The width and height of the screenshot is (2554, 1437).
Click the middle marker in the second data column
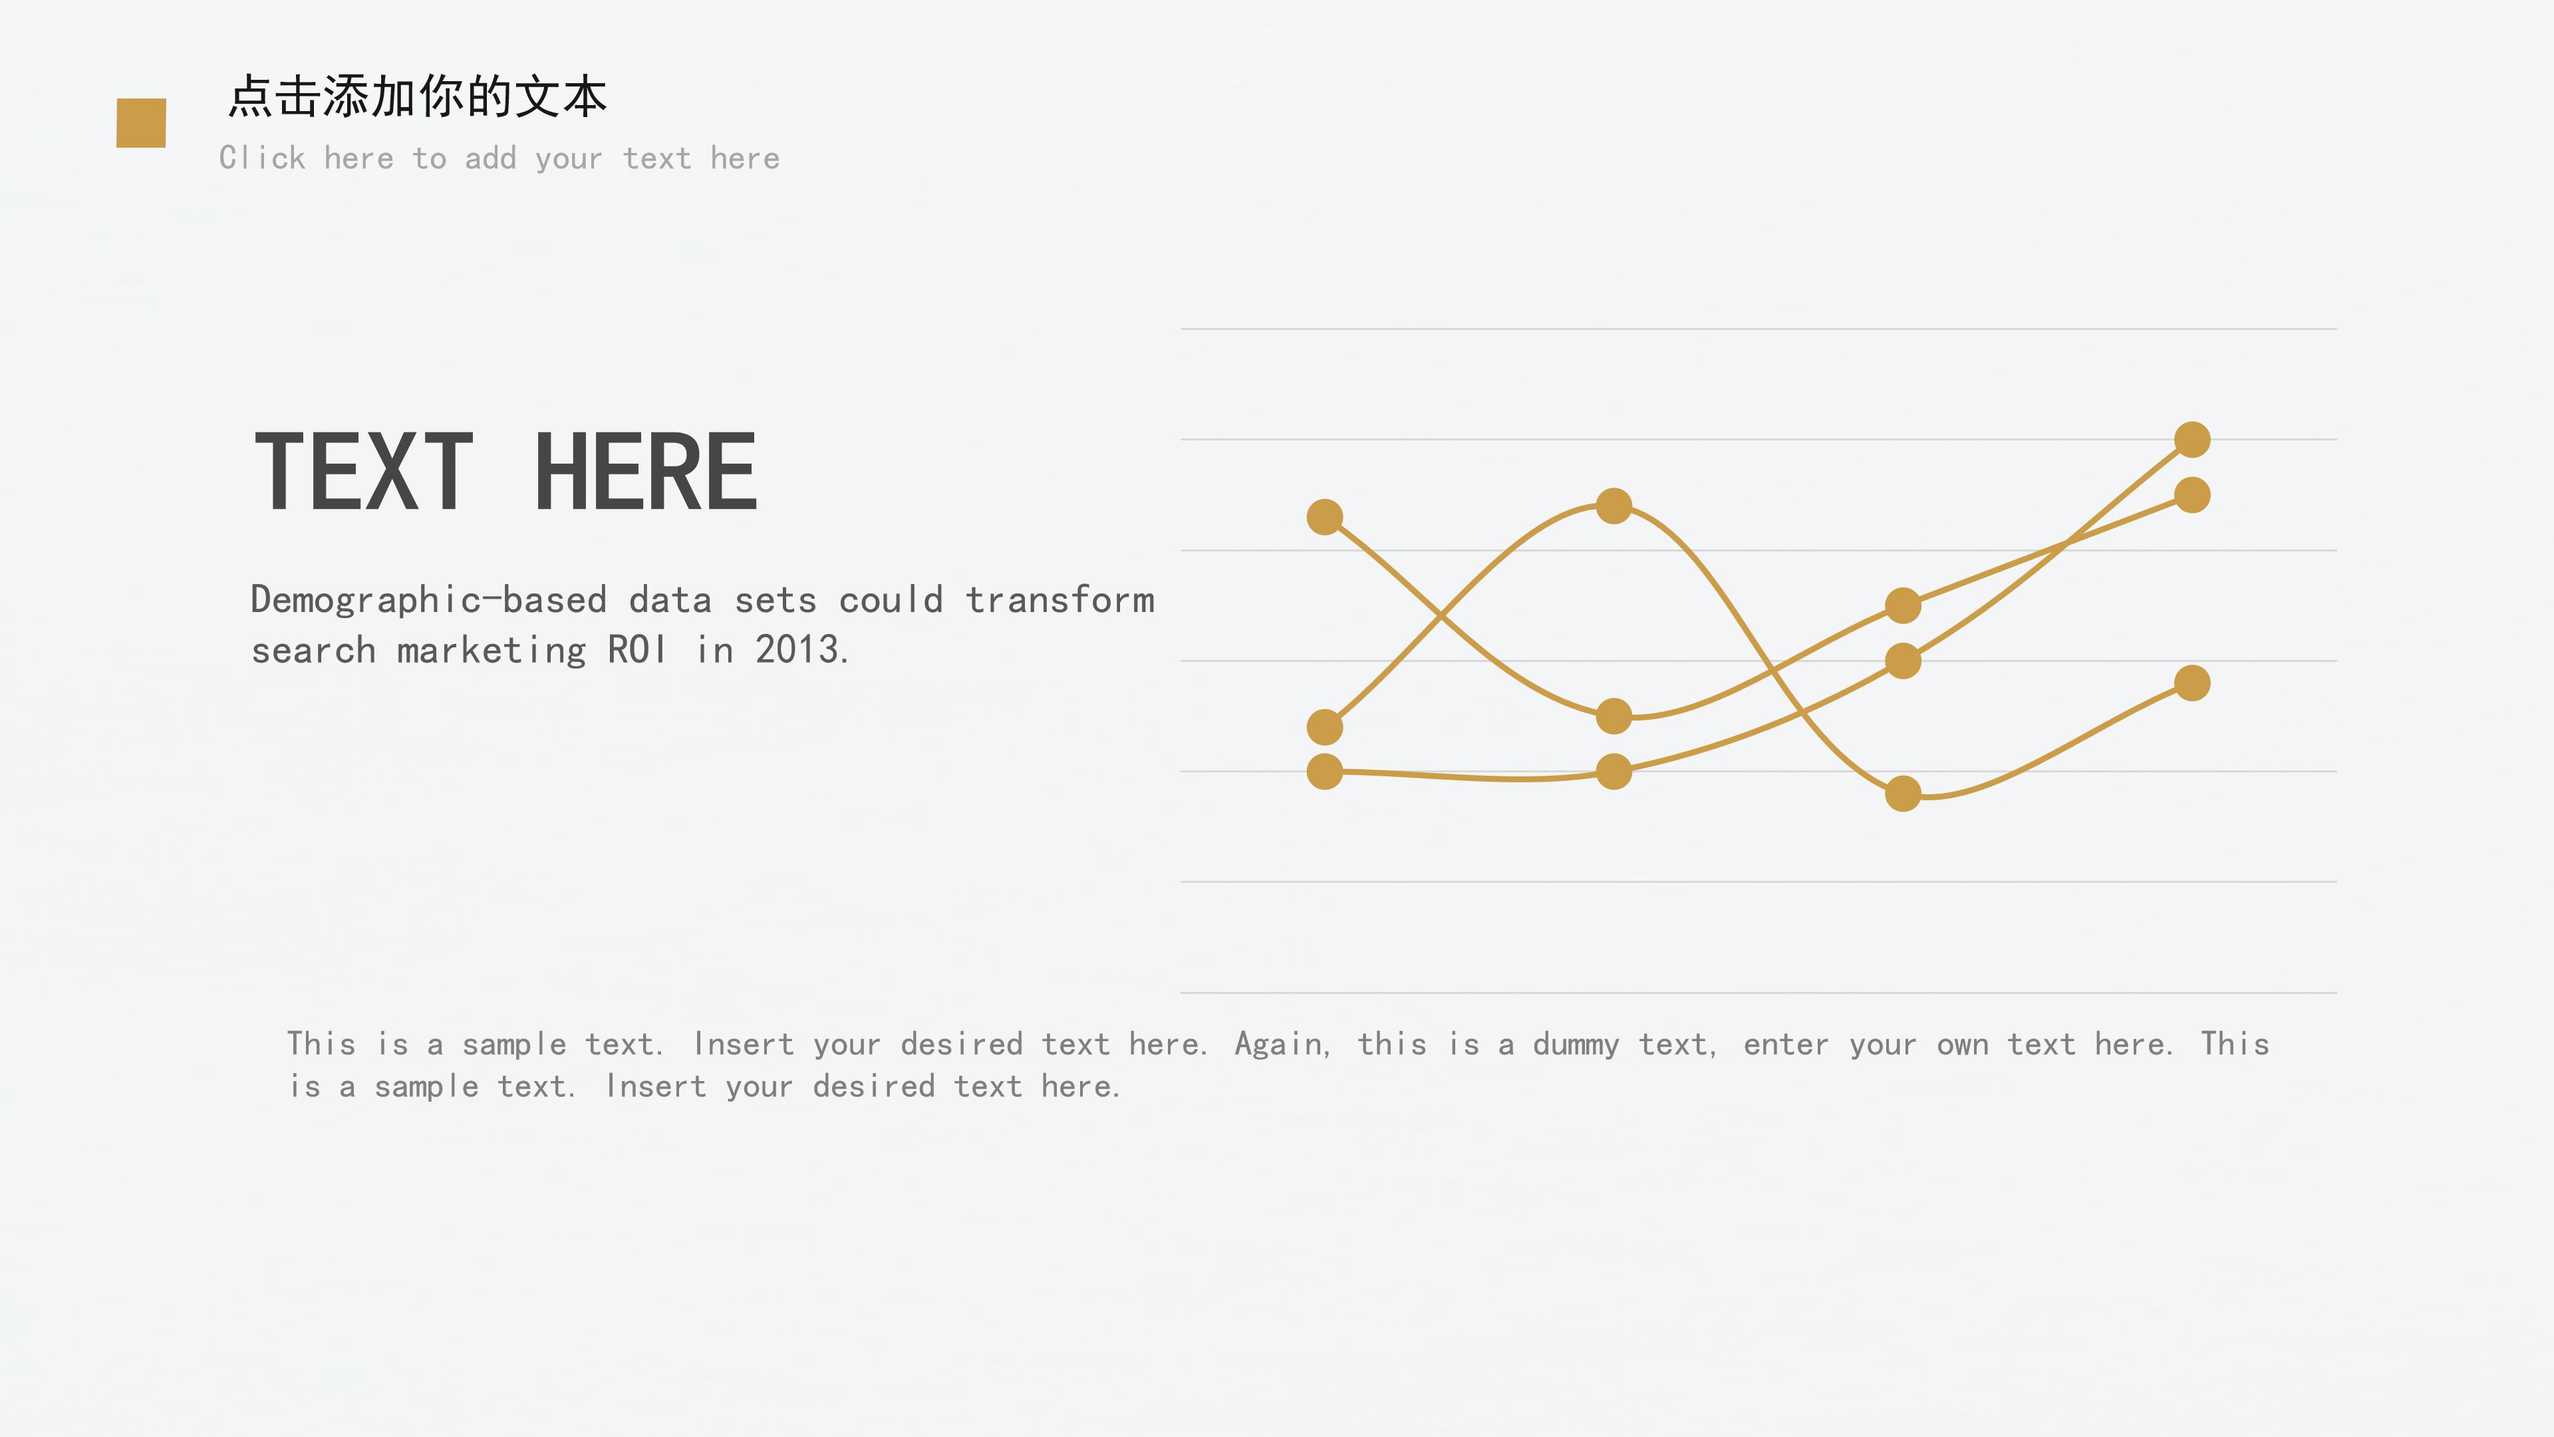1614,716
